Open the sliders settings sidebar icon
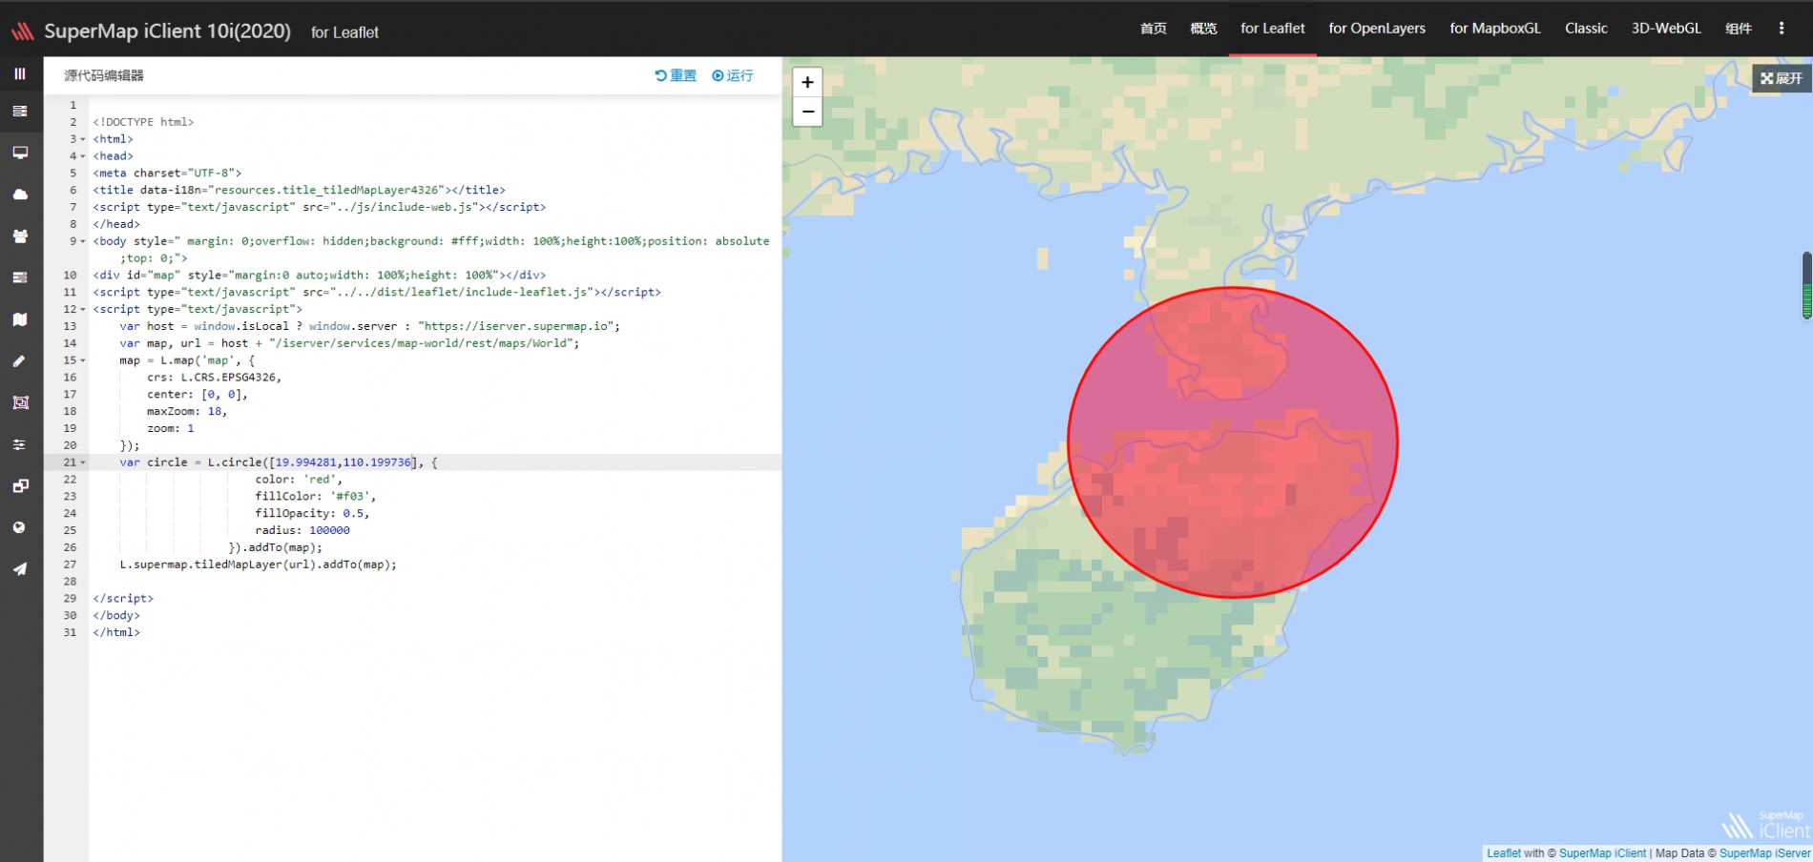1813x862 pixels. click(x=20, y=444)
